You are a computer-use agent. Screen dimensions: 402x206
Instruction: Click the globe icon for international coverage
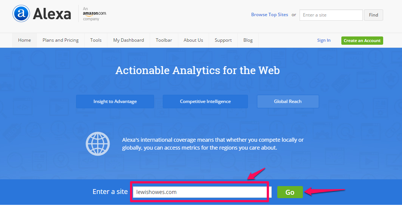click(98, 144)
